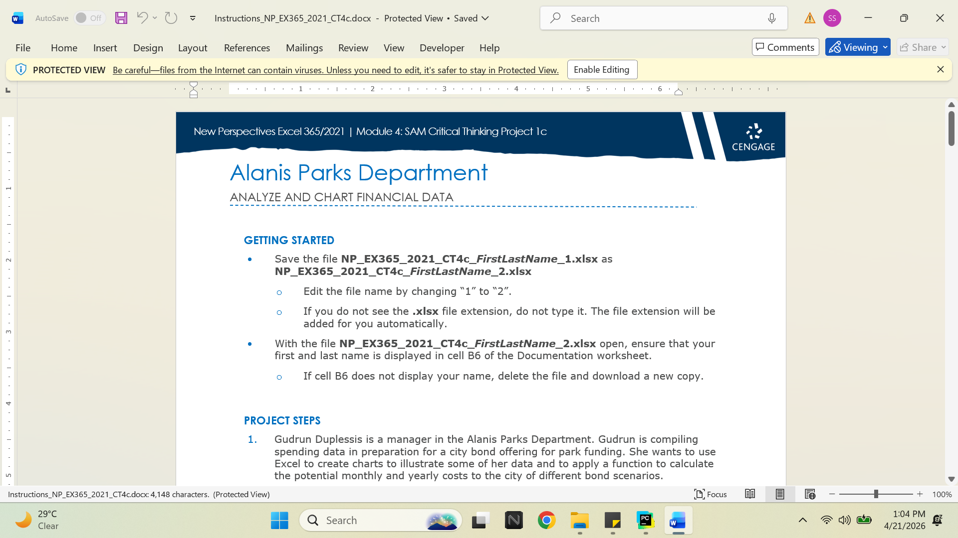Image resolution: width=958 pixels, height=538 pixels.
Task: Click Enable Editing button
Action: pos(602,69)
